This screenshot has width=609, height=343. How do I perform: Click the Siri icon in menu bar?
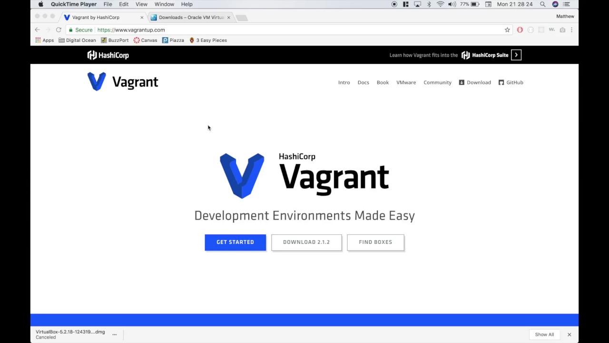coord(555,4)
